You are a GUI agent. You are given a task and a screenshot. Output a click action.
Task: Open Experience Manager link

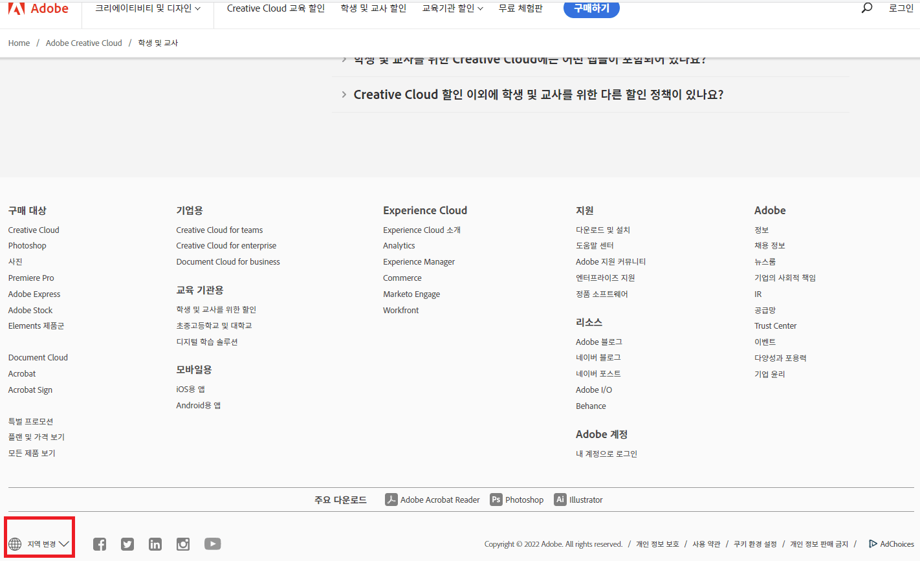click(419, 262)
